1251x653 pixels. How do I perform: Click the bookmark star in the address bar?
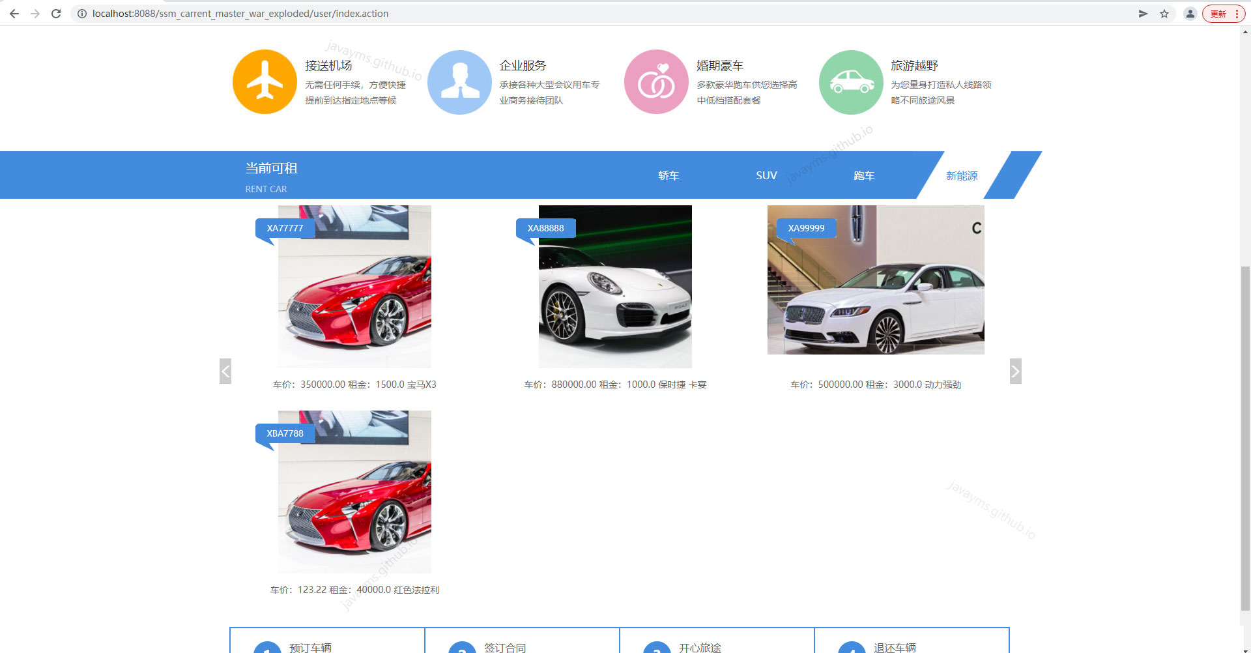[x=1164, y=13]
